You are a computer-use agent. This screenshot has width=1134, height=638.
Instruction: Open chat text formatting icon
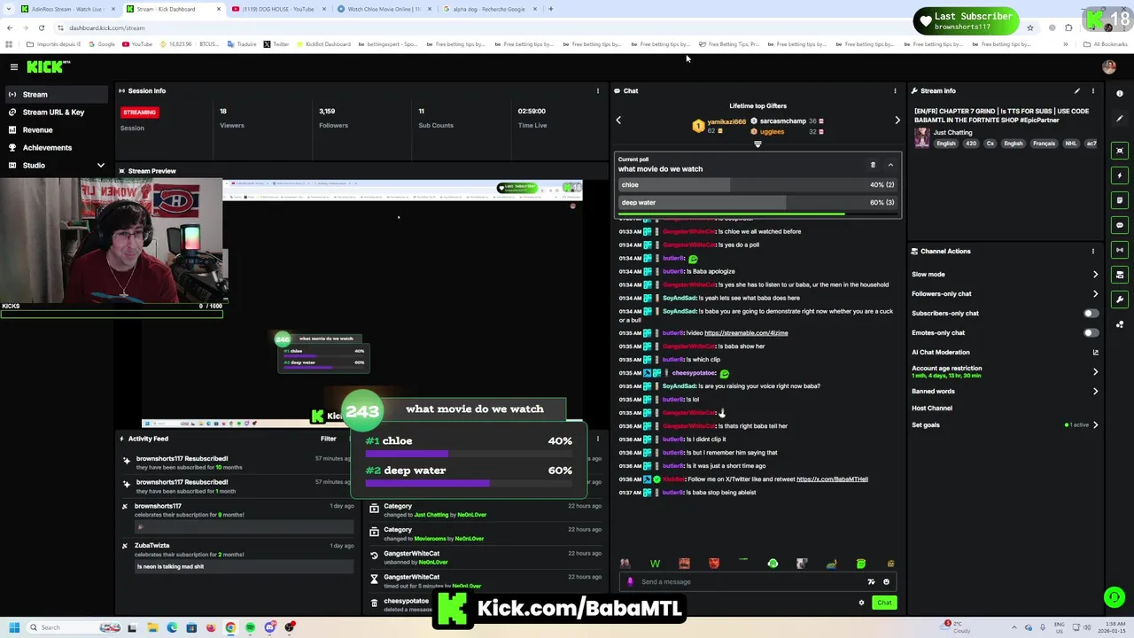coord(871,582)
